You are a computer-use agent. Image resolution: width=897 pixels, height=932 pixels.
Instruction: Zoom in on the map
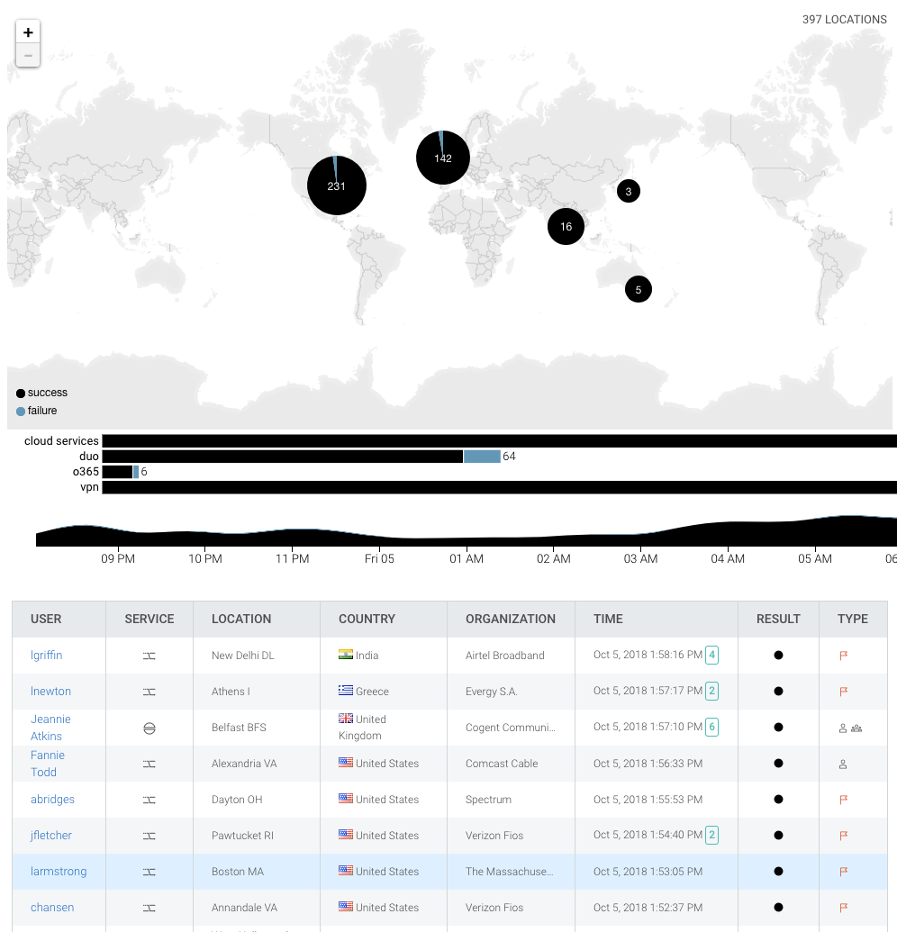[28, 32]
